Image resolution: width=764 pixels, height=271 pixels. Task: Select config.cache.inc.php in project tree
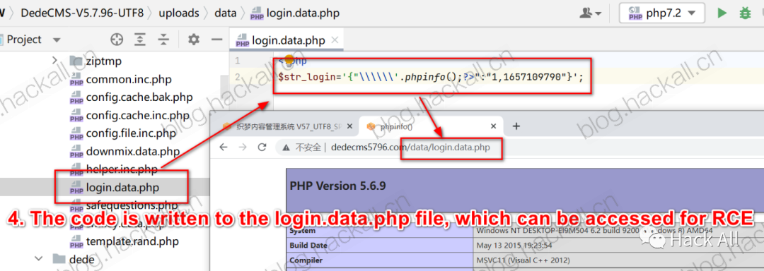[130, 115]
